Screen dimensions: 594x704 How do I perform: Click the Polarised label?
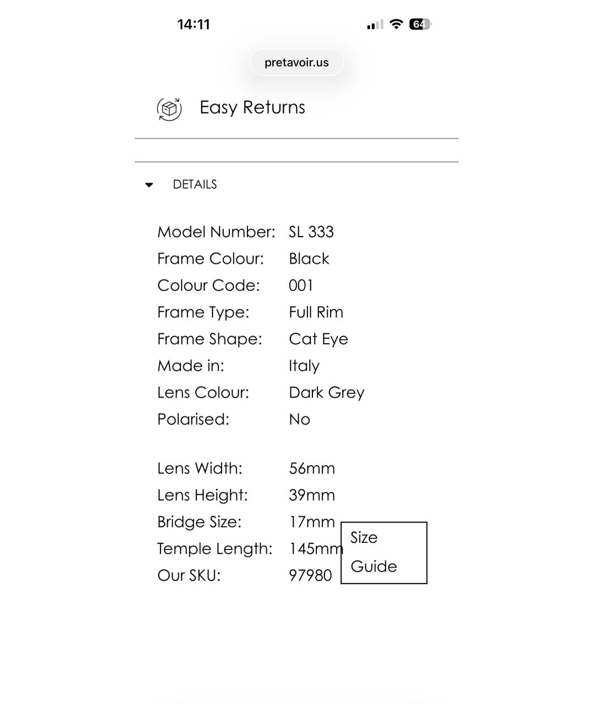[193, 420]
